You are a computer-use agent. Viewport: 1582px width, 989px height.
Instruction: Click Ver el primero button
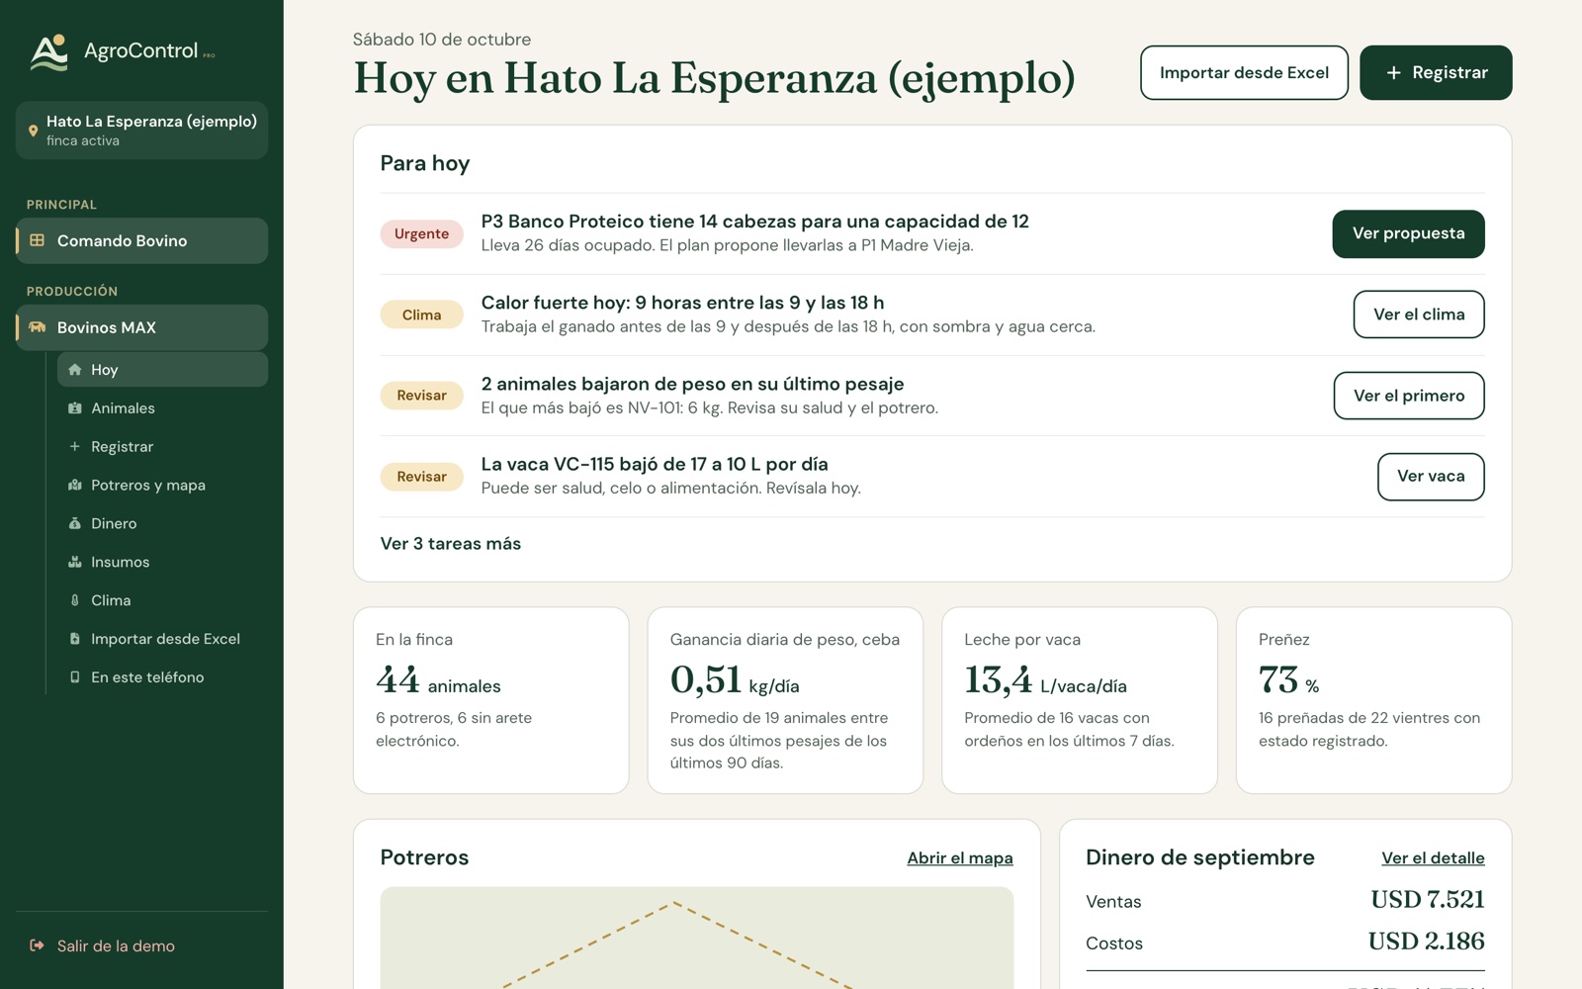coord(1409,396)
